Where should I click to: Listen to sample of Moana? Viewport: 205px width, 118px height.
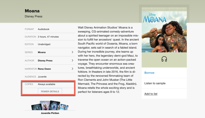[x=155, y=83]
